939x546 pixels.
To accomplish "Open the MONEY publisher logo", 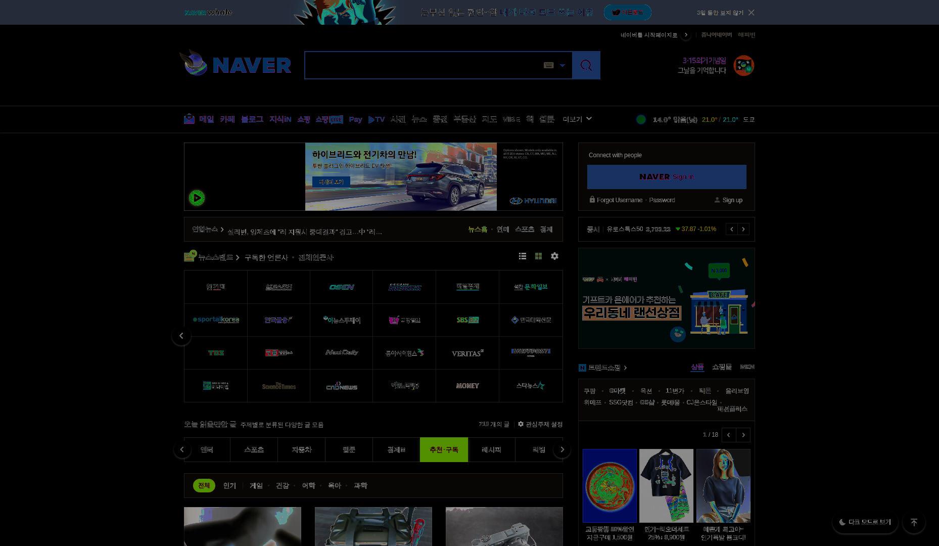I will (x=467, y=386).
